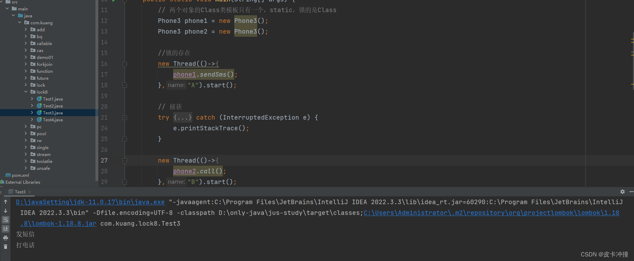Click the fold end marker at line 25
Screen dimensions: 634x261
click(125, 139)
